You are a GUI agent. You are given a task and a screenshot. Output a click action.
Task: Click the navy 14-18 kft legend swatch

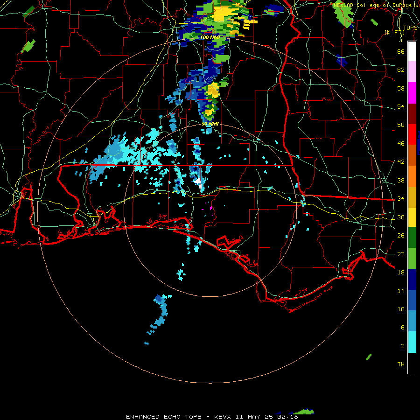coord(412,280)
